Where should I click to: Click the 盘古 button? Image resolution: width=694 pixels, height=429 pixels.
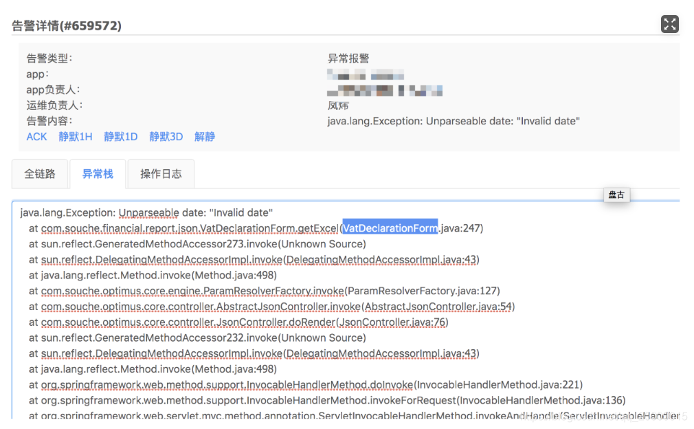[x=616, y=195]
